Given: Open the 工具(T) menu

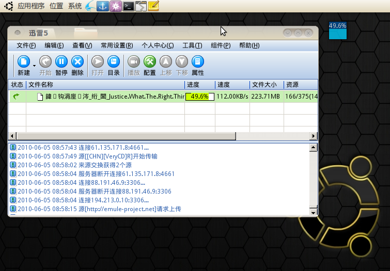Looking at the screenshot, I should click(x=192, y=45).
